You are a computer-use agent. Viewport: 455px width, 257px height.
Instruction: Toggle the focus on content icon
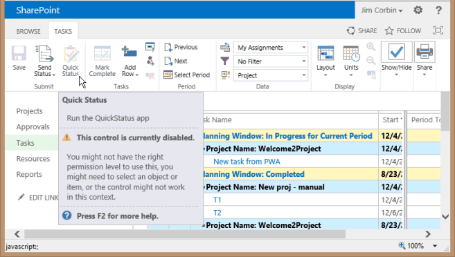point(438,30)
